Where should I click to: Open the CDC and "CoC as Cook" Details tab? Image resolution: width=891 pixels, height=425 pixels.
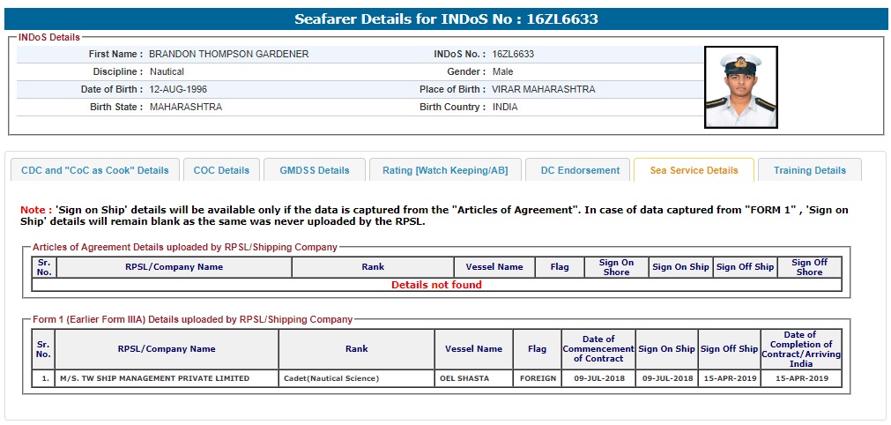(x=94, y=170)
